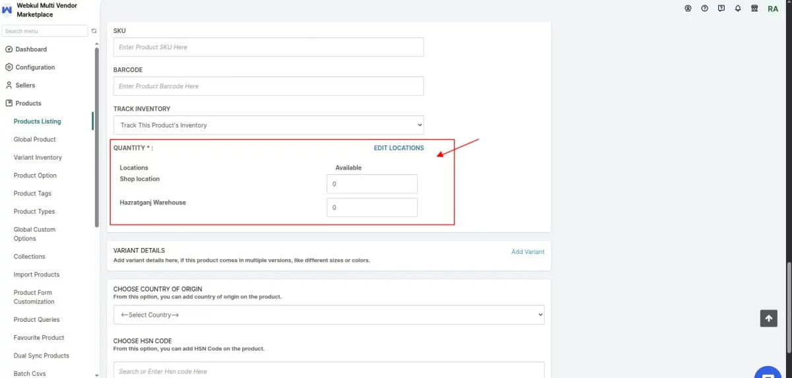Click the Add Variant link
Image resolution: width=792 pixels, height=378 pixels.
pyautogui.click(x=528, y=252)
